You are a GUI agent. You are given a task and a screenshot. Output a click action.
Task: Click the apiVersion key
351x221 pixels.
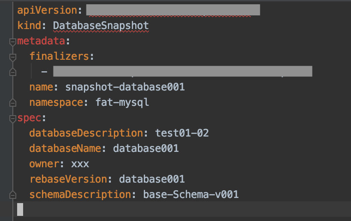click(47, 10)
